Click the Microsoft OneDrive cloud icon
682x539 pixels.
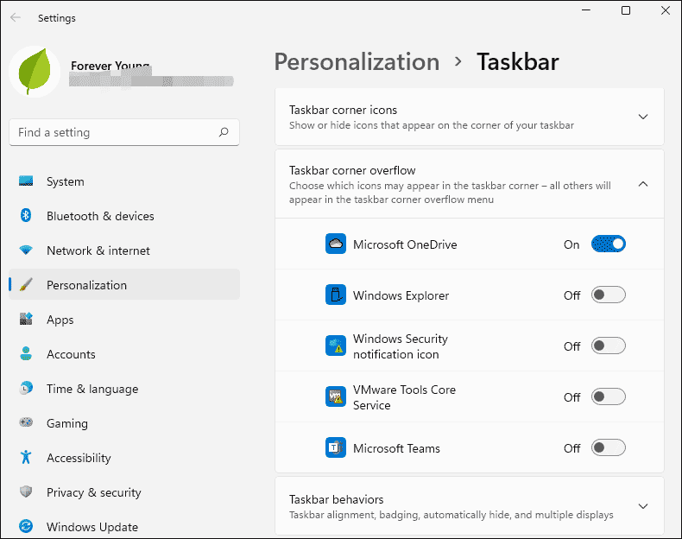[336, 244]
